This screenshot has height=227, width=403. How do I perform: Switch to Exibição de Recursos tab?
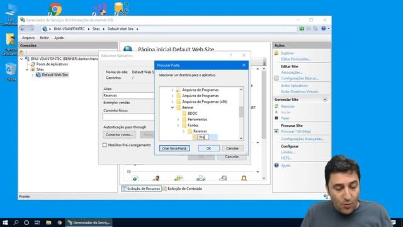point(141,189)
